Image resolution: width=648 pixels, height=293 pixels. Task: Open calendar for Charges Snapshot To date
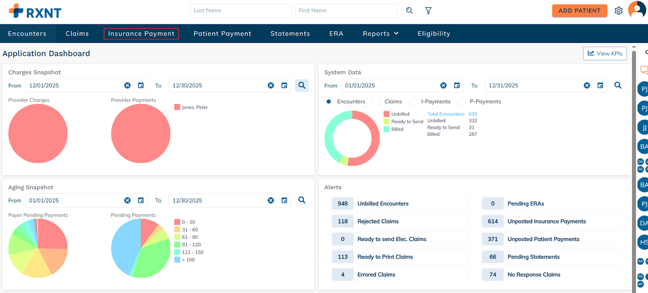[x=284, y=85]
